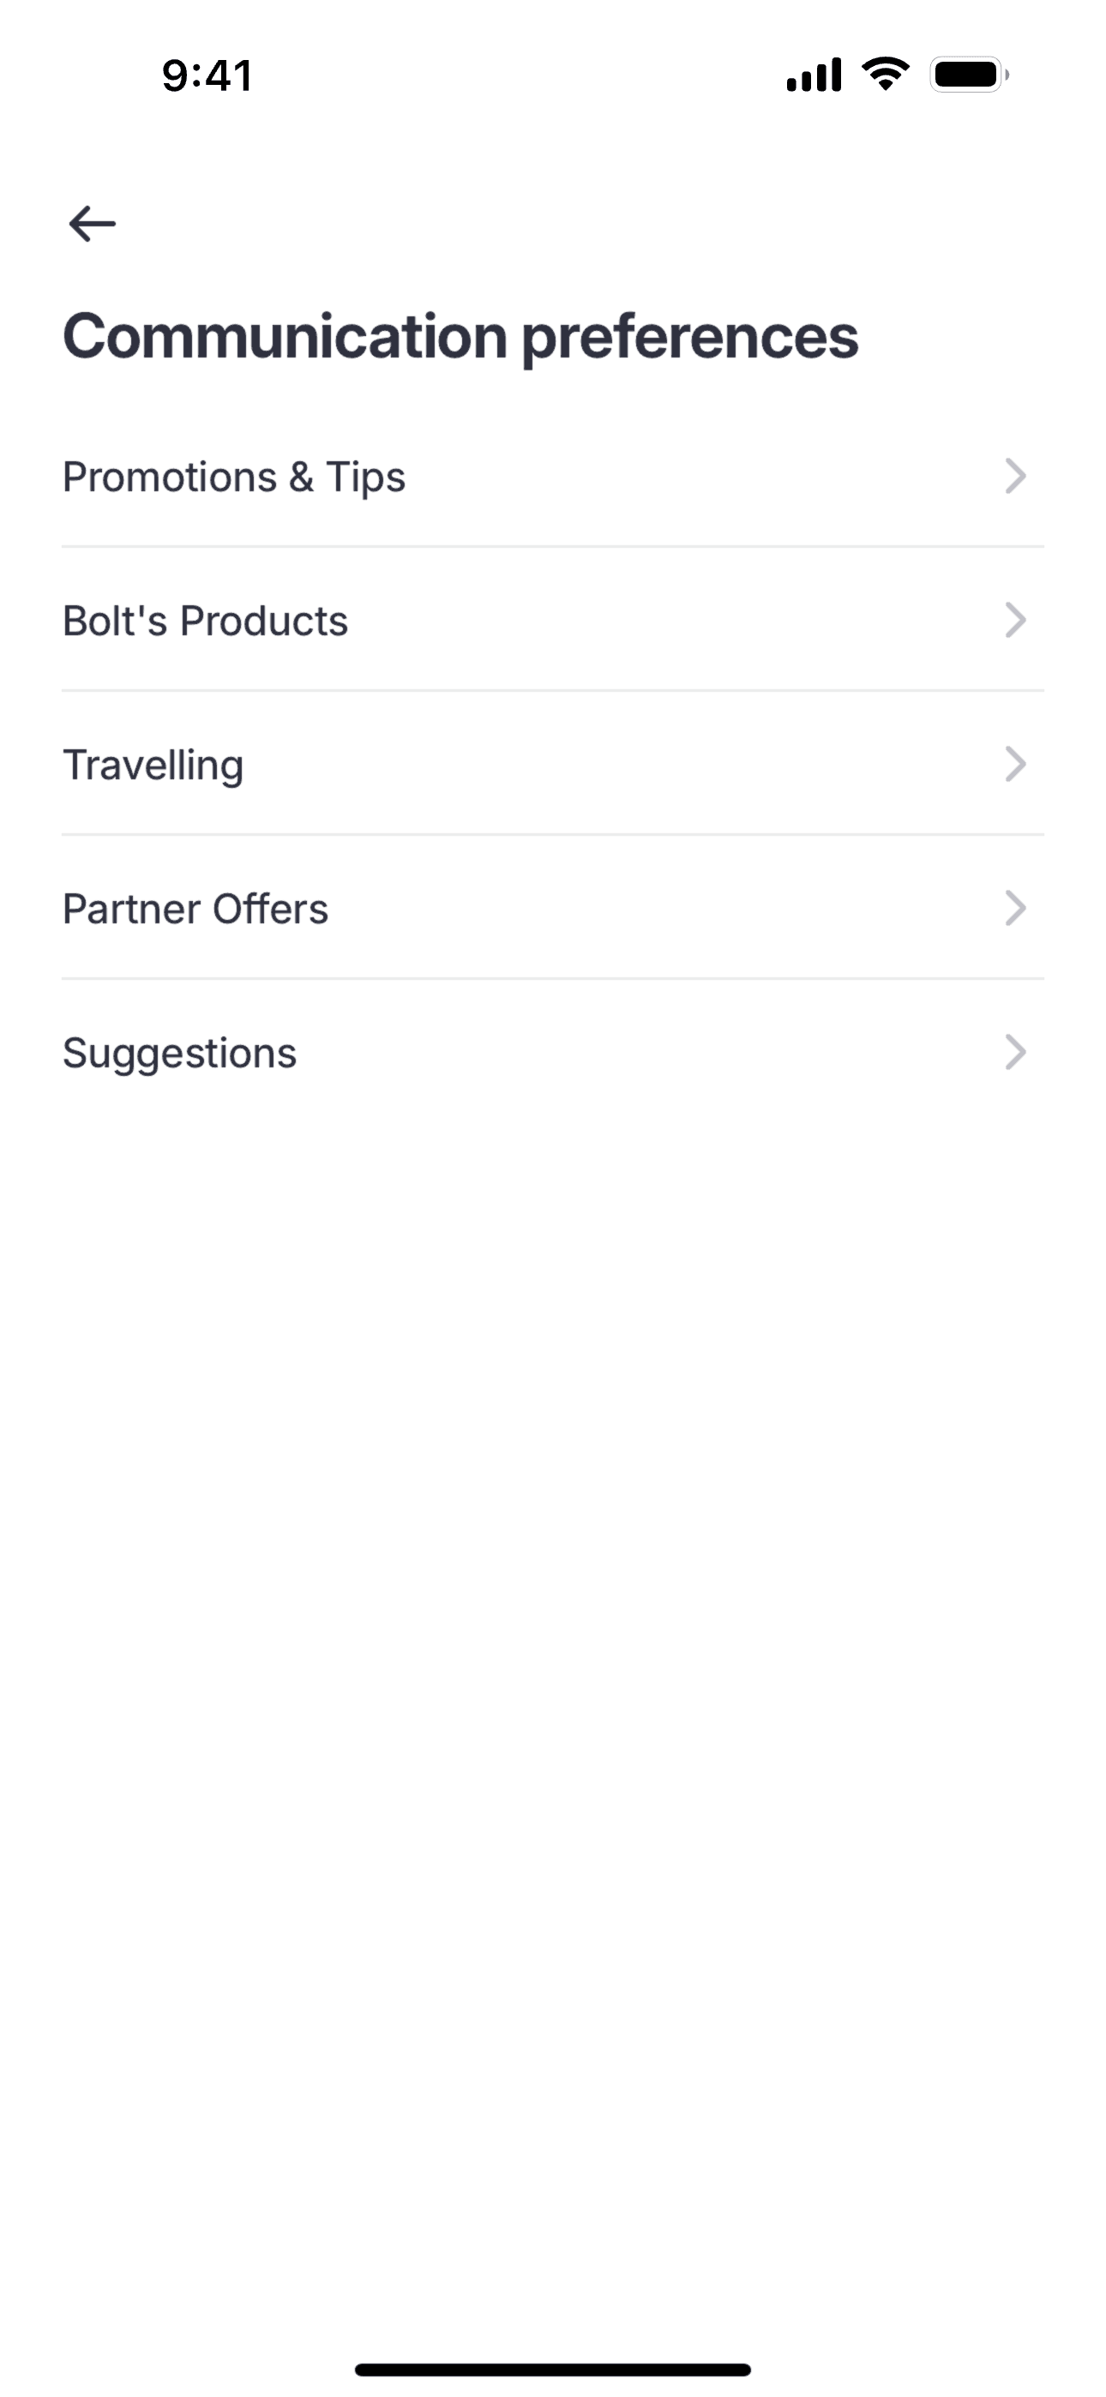Open the Partner Offers label

point(195,909)
